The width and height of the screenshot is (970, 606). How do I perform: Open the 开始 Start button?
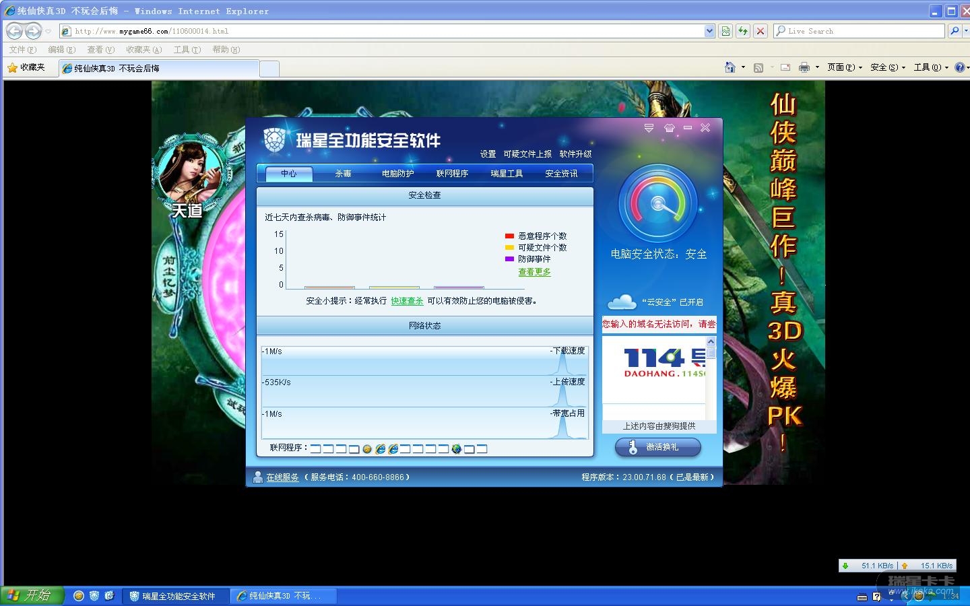pyautogui.click(x=32, y=596)
